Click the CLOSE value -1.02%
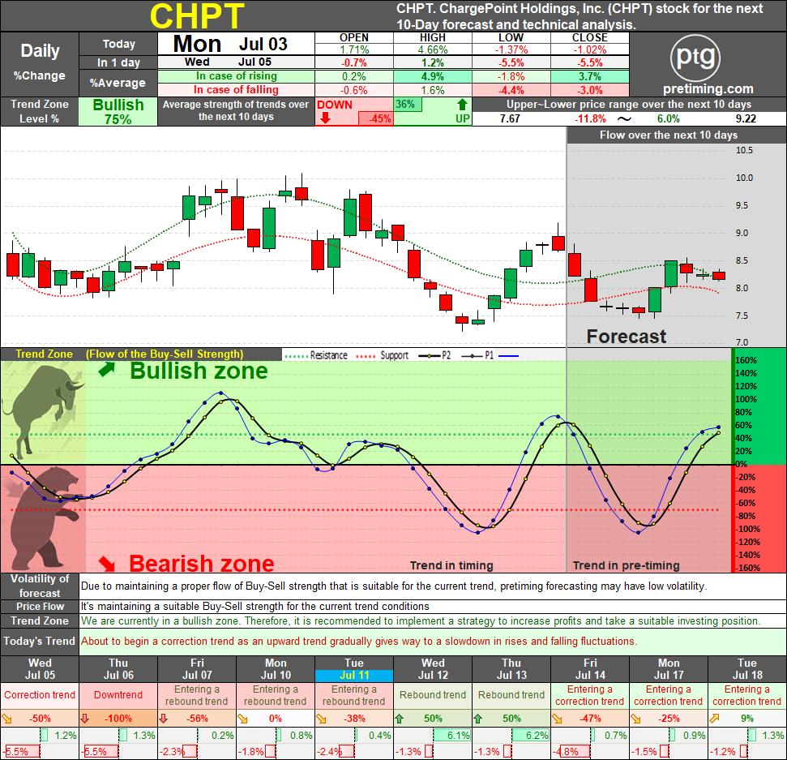 (590, 49)
